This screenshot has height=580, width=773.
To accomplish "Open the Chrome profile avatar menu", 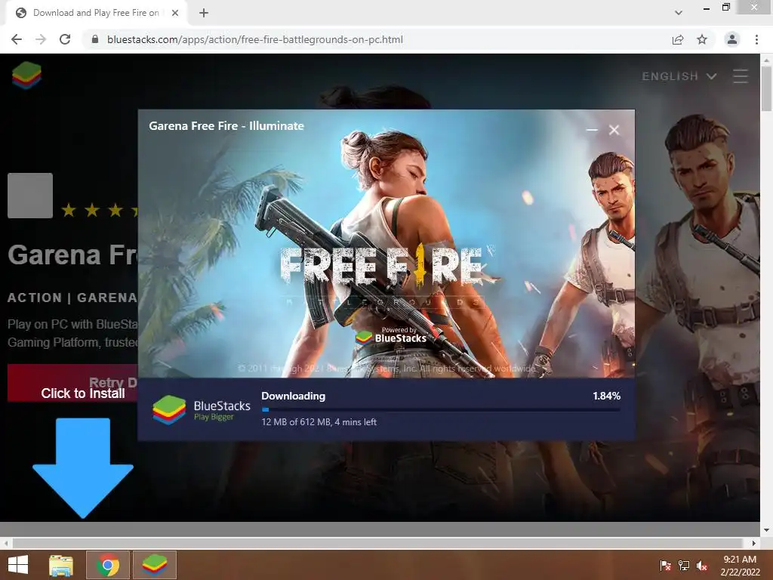I will [732, 39].
